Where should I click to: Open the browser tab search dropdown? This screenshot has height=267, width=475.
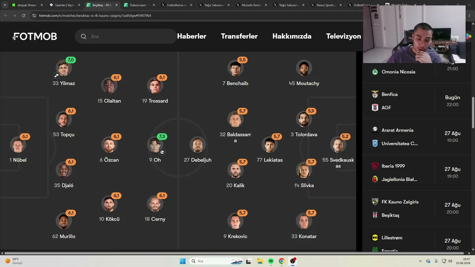click(5, 5)
